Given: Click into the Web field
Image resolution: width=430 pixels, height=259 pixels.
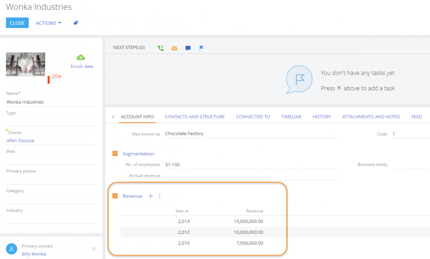Looking at the screenshot, I should tap(51, 160).
